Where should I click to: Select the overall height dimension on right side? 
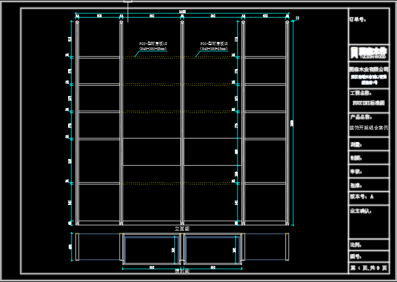(x=292, y=122)
